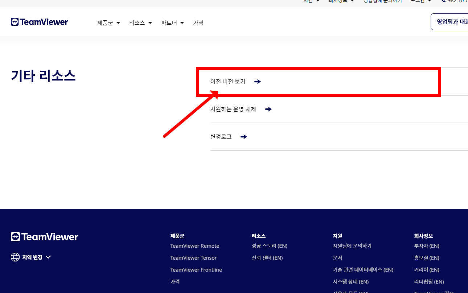The width and height of the screenshot is (468, 293).
Task: Expand the 제품군 dropdown in the navigation
Action: click(x=108, y=22)
